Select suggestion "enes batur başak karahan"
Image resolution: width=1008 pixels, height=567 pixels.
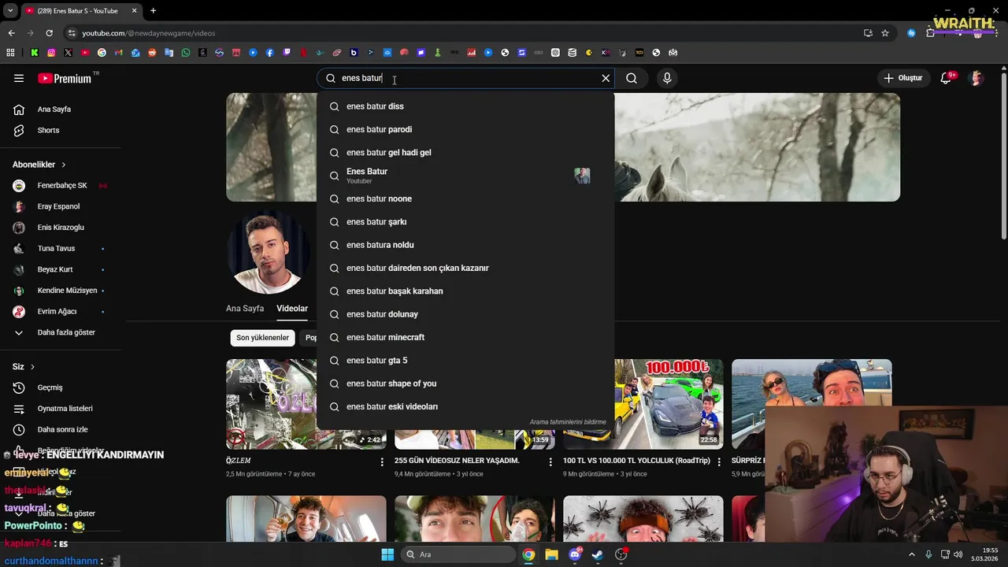point(465,291)
